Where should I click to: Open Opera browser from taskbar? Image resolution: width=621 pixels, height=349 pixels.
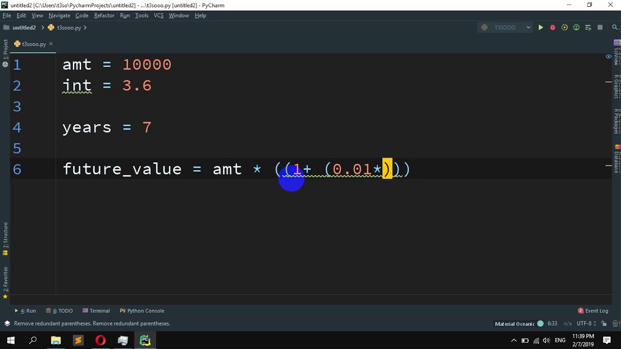pos(100,340)
